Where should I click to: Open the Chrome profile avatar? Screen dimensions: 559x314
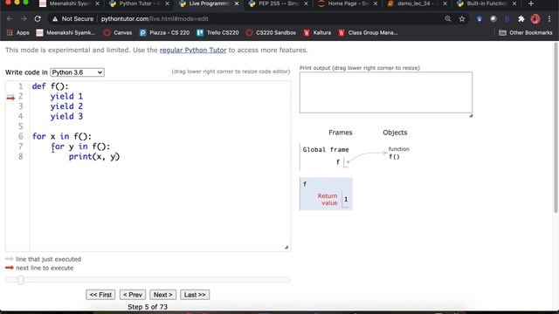(x=535, y=19)
